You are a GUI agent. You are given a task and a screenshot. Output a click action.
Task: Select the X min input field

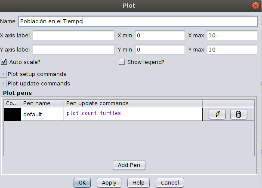pyautogui.click(x=160, y=36)
